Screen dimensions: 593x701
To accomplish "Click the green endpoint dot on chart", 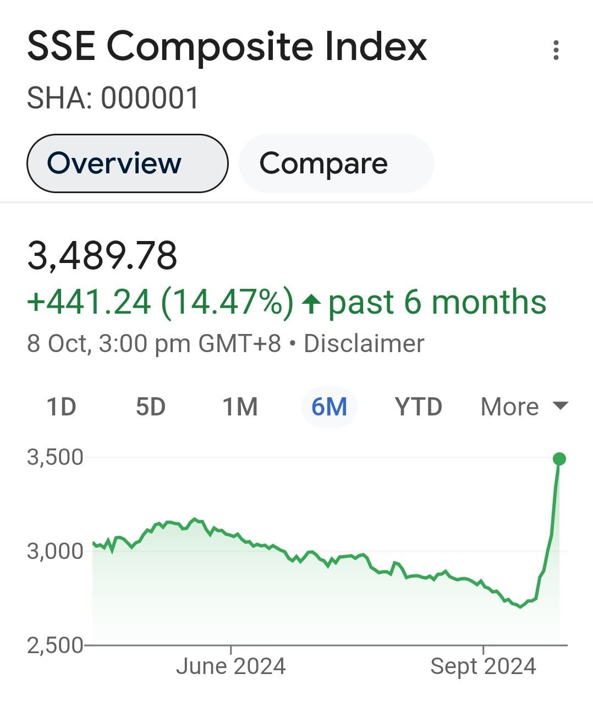I will (559, 459).
